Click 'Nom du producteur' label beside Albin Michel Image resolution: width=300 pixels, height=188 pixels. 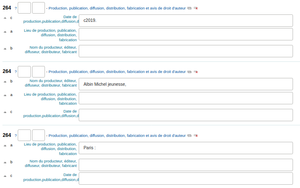click(51, 83)
